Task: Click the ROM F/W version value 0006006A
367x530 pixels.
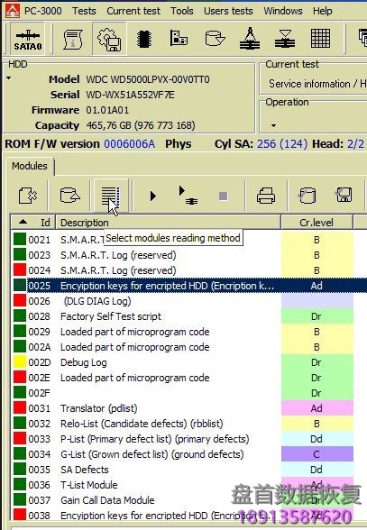Action: tap(129, 144)
